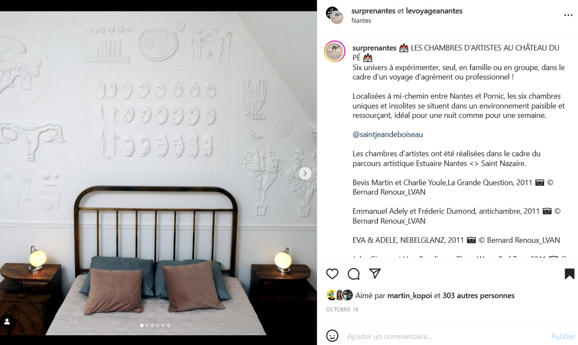This screenshot has width=578, height=345.
Task: Open the levoyageanantes profile link
Action: 434,11
